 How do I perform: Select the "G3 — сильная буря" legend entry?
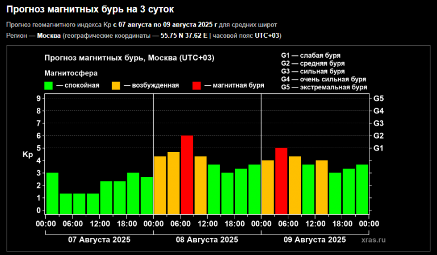click(x=313, y=72)
